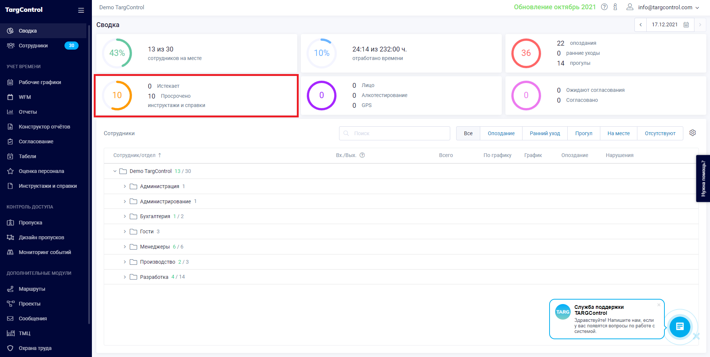
Task: Select the Опоздание filter tab
Action: pos(501,133)
